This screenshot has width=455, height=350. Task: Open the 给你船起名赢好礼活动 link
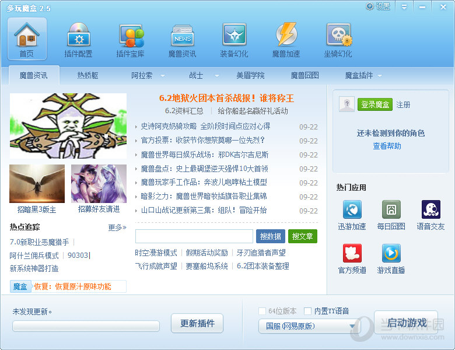tap(253, 111)
